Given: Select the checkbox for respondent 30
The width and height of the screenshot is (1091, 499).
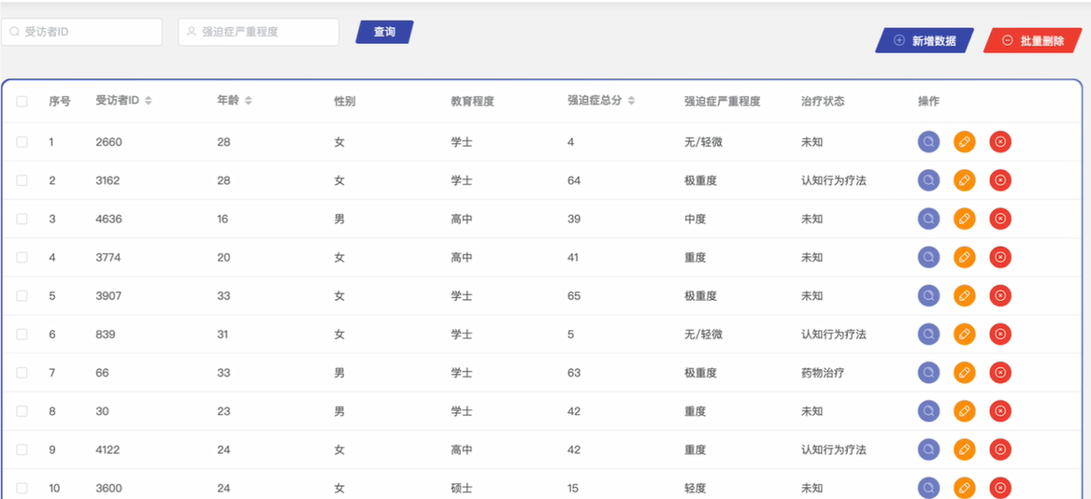Looking at the screenshot, I should pos(22,411).
